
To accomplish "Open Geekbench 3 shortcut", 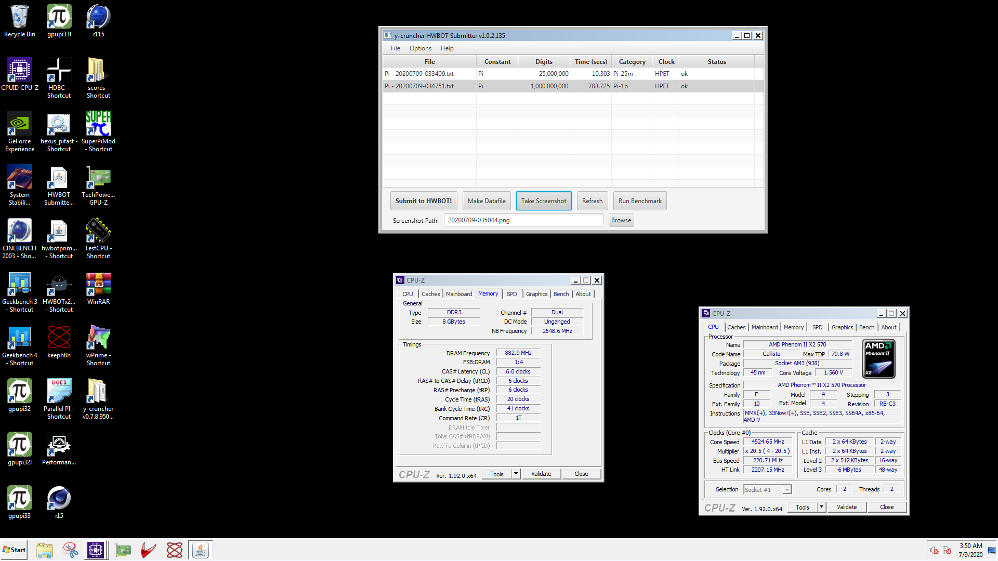I will tap(20, 292).
